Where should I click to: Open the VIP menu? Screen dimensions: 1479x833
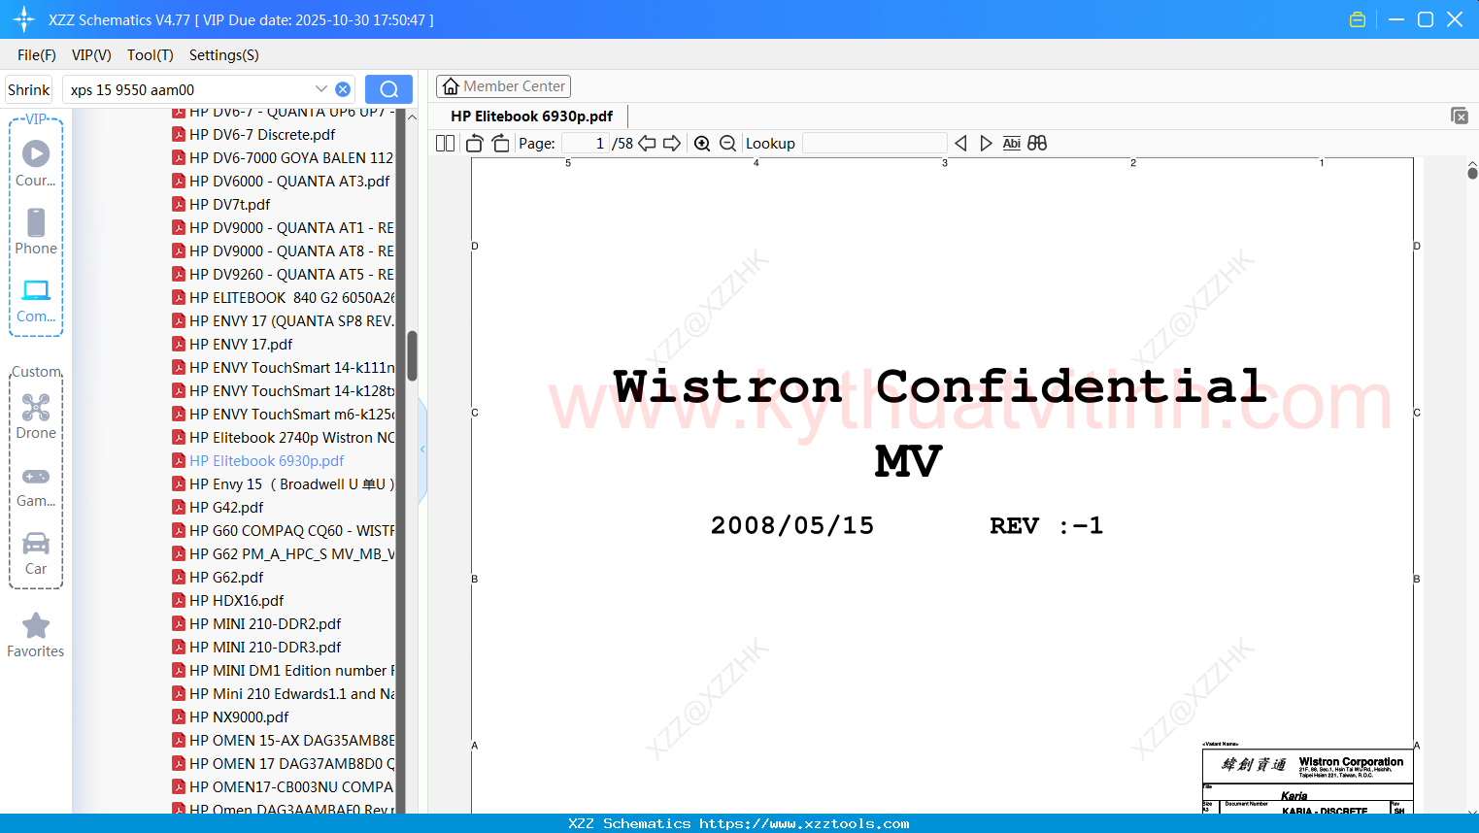[91, 55]
